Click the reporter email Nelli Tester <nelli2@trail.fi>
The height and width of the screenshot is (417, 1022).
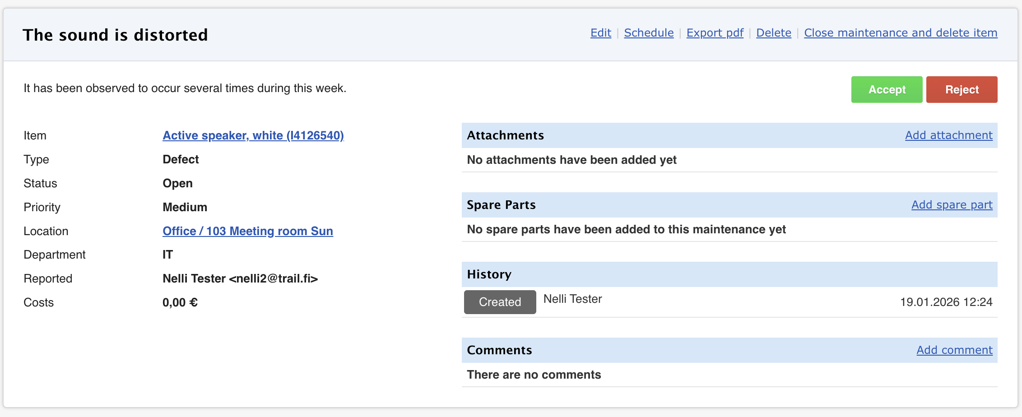(x=240, y=278)
